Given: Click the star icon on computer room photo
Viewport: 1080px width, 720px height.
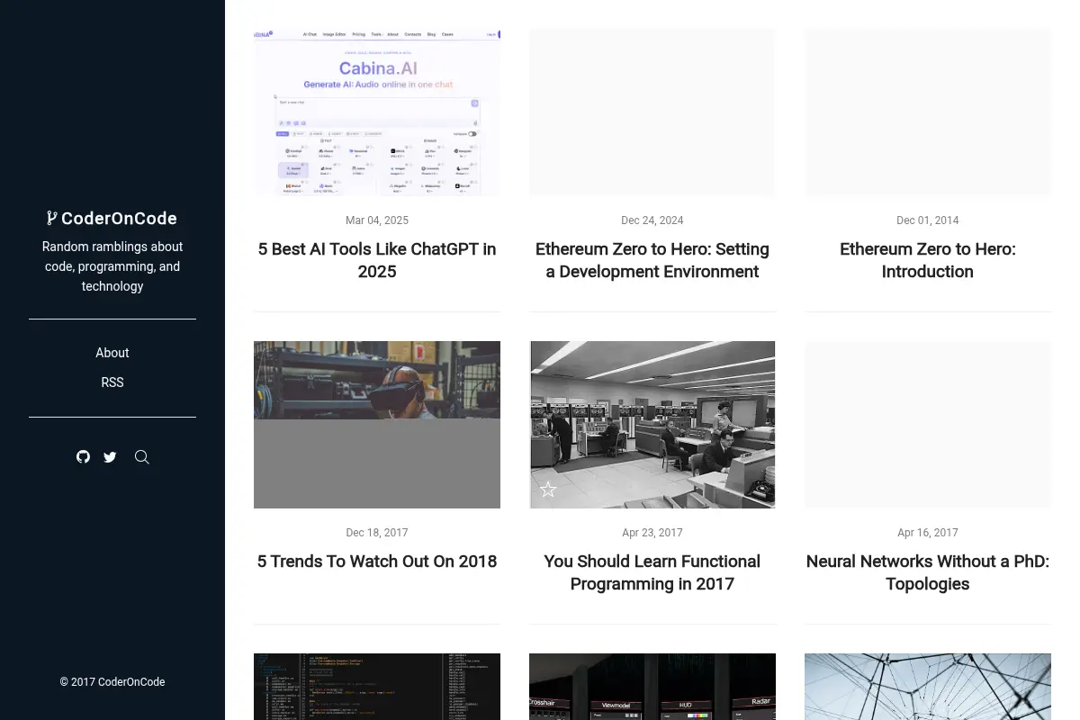Looking at the screenshot, I should click(548, 490).
